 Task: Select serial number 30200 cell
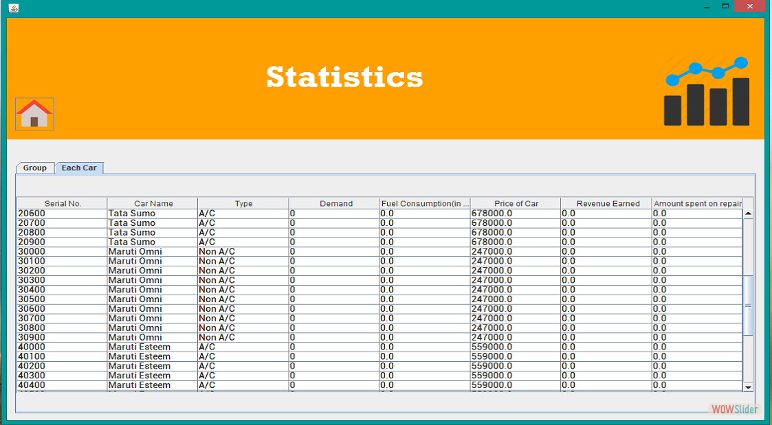(x=62, y=271)
